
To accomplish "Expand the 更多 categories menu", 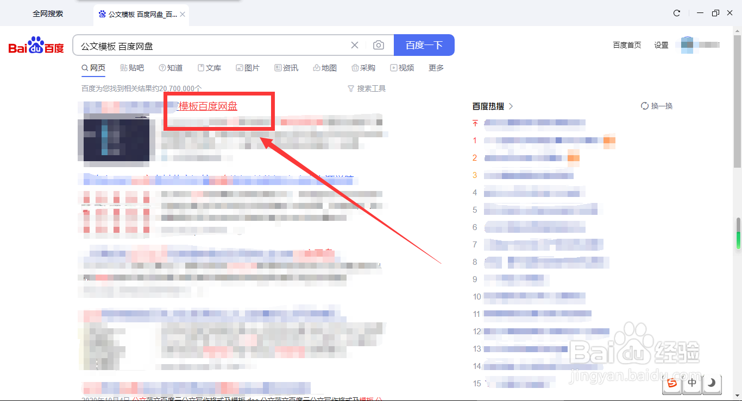I will (x=436, y=68).
